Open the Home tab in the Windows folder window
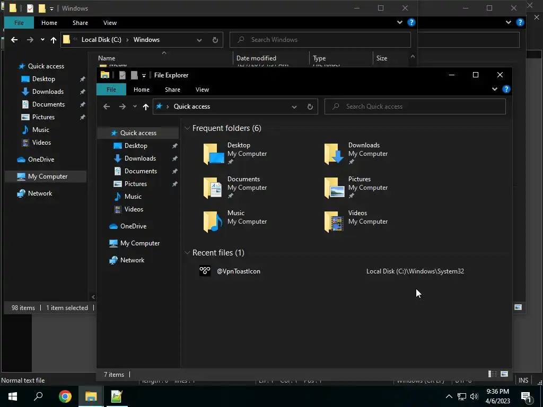Screen dimensions: 543x407 [x=49, y=22]
